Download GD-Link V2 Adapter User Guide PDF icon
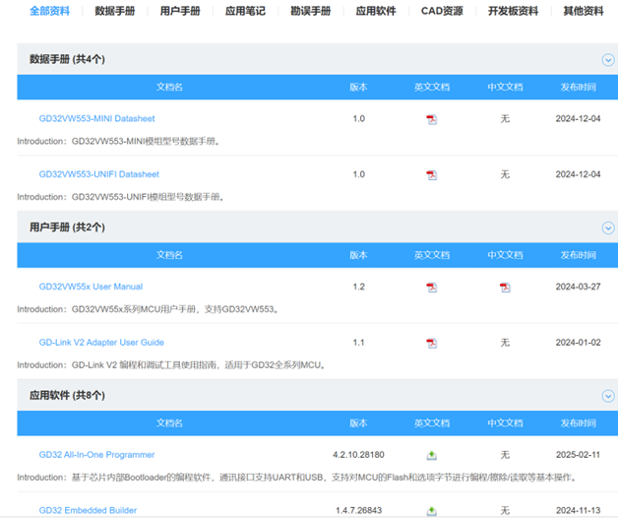Image resolution: width=618 pixels, height=518 pixels. point(431,343)
